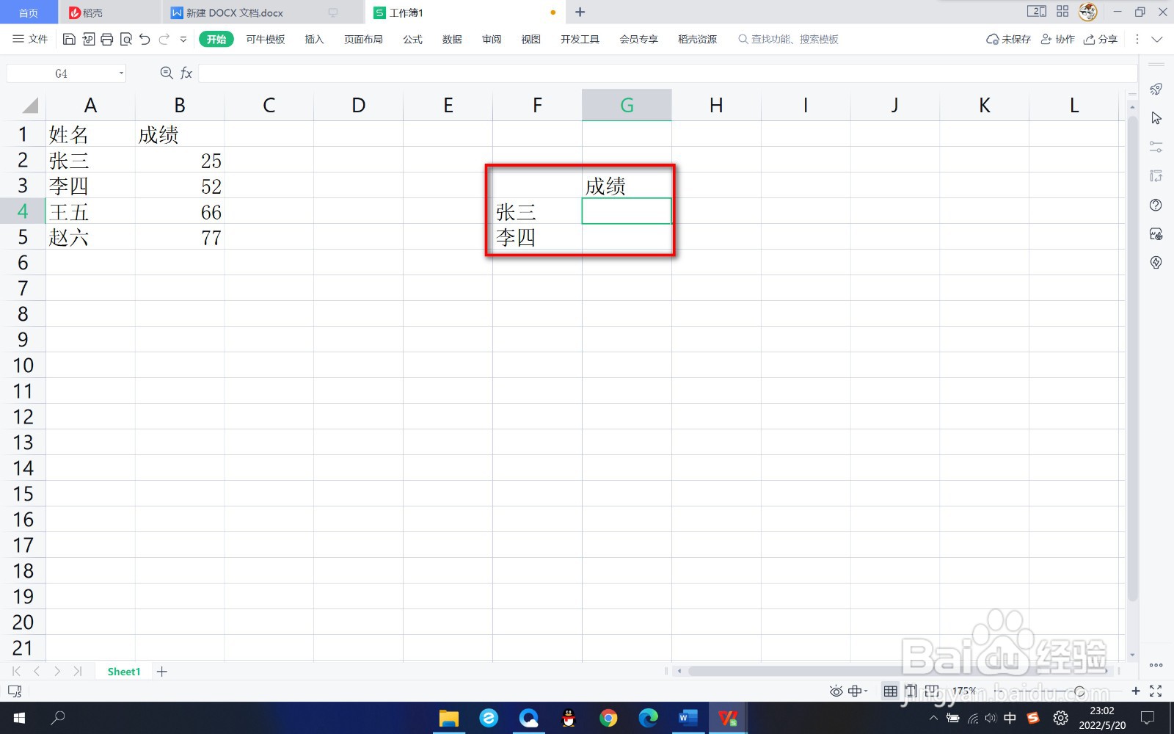
Task: Open the four-square app grid icon
Action: click(1062, 12)
